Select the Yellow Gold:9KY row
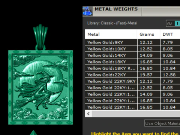The image size is (180, 135). [132, 42]
